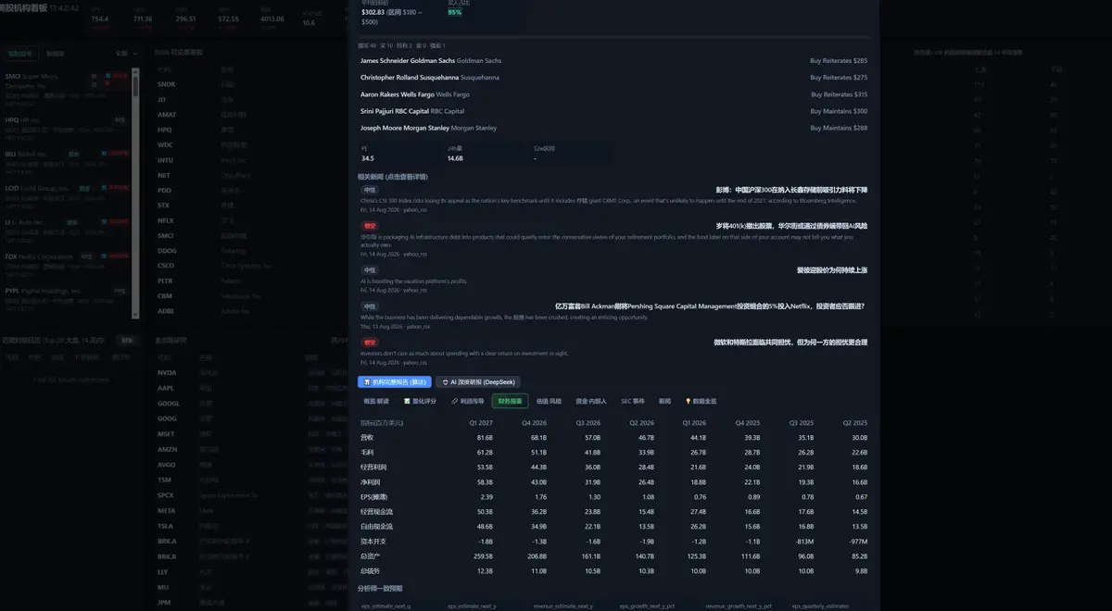The width and height of the screenshot is (1112, 611).
Task: Click the link icon on 利润传导 tab
Action: pos(455,402)
